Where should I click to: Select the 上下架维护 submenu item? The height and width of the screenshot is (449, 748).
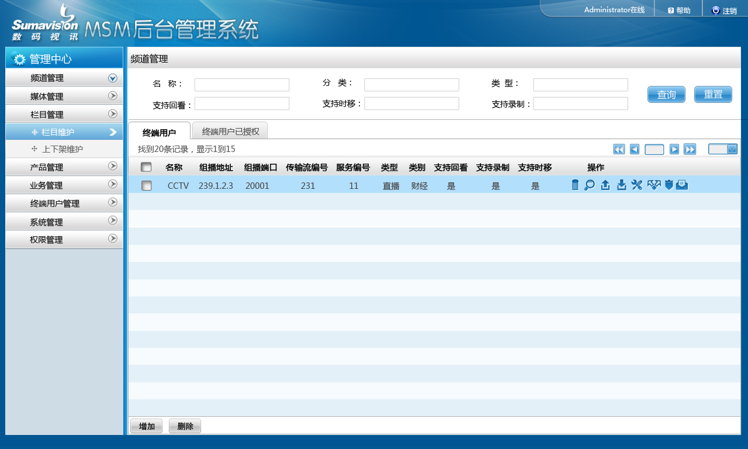tap(64, 149)
